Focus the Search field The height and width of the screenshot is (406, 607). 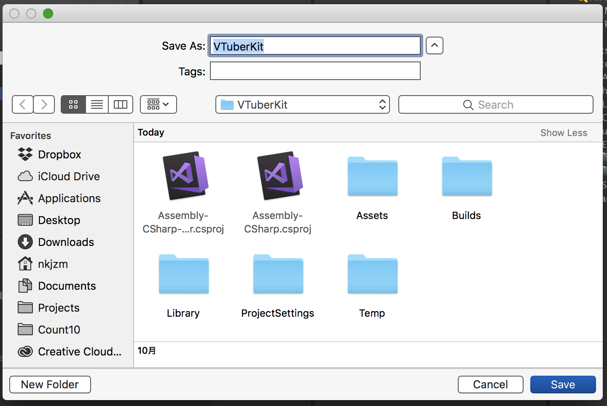pos(496,104)
